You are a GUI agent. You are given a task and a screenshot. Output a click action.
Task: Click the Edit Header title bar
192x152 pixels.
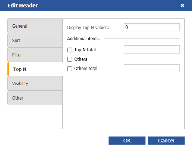pyautogui.click(x=96, y=6)
